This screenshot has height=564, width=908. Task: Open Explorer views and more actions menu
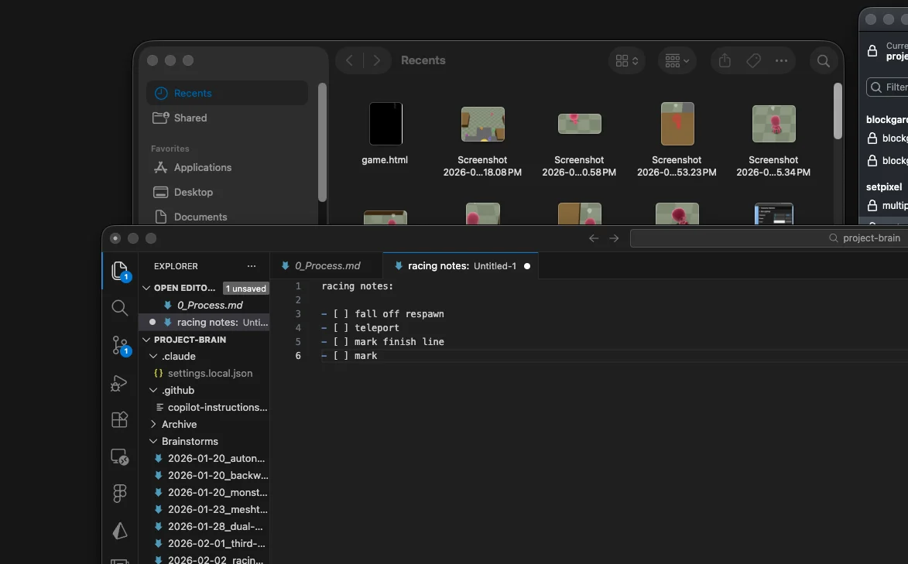tap(251, 266)
